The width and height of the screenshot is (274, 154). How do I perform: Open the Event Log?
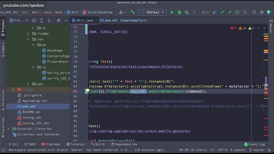[255, 144]
